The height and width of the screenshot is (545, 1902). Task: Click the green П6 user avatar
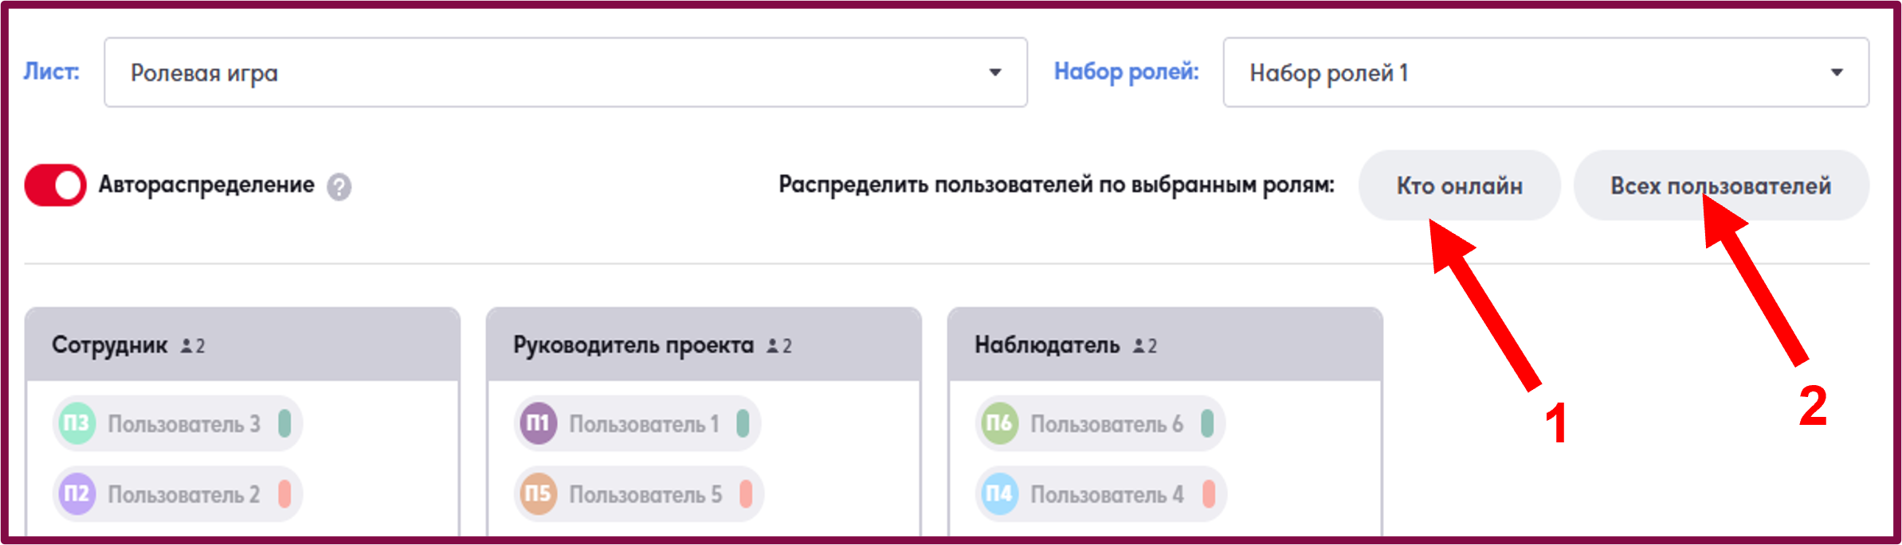(x=1000, y=422)
